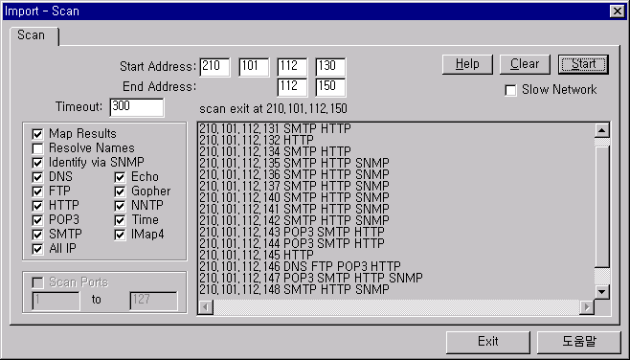630x360 pixels.
Task: Click the vertical scrollbar thumb
Action: pyautogui.click(x=602, y=206)
